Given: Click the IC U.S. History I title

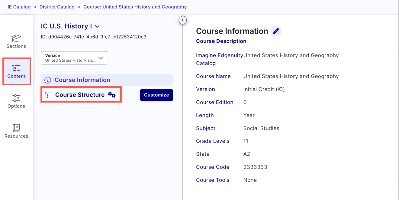Looking at the screenshot, I should click(x=66, y=26).
